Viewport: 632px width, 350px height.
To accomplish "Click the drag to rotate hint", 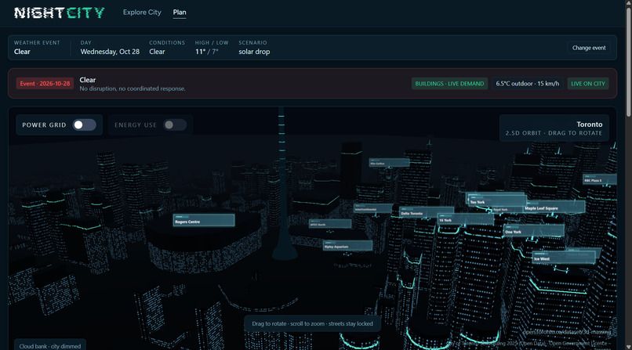I will coord(312,323).
